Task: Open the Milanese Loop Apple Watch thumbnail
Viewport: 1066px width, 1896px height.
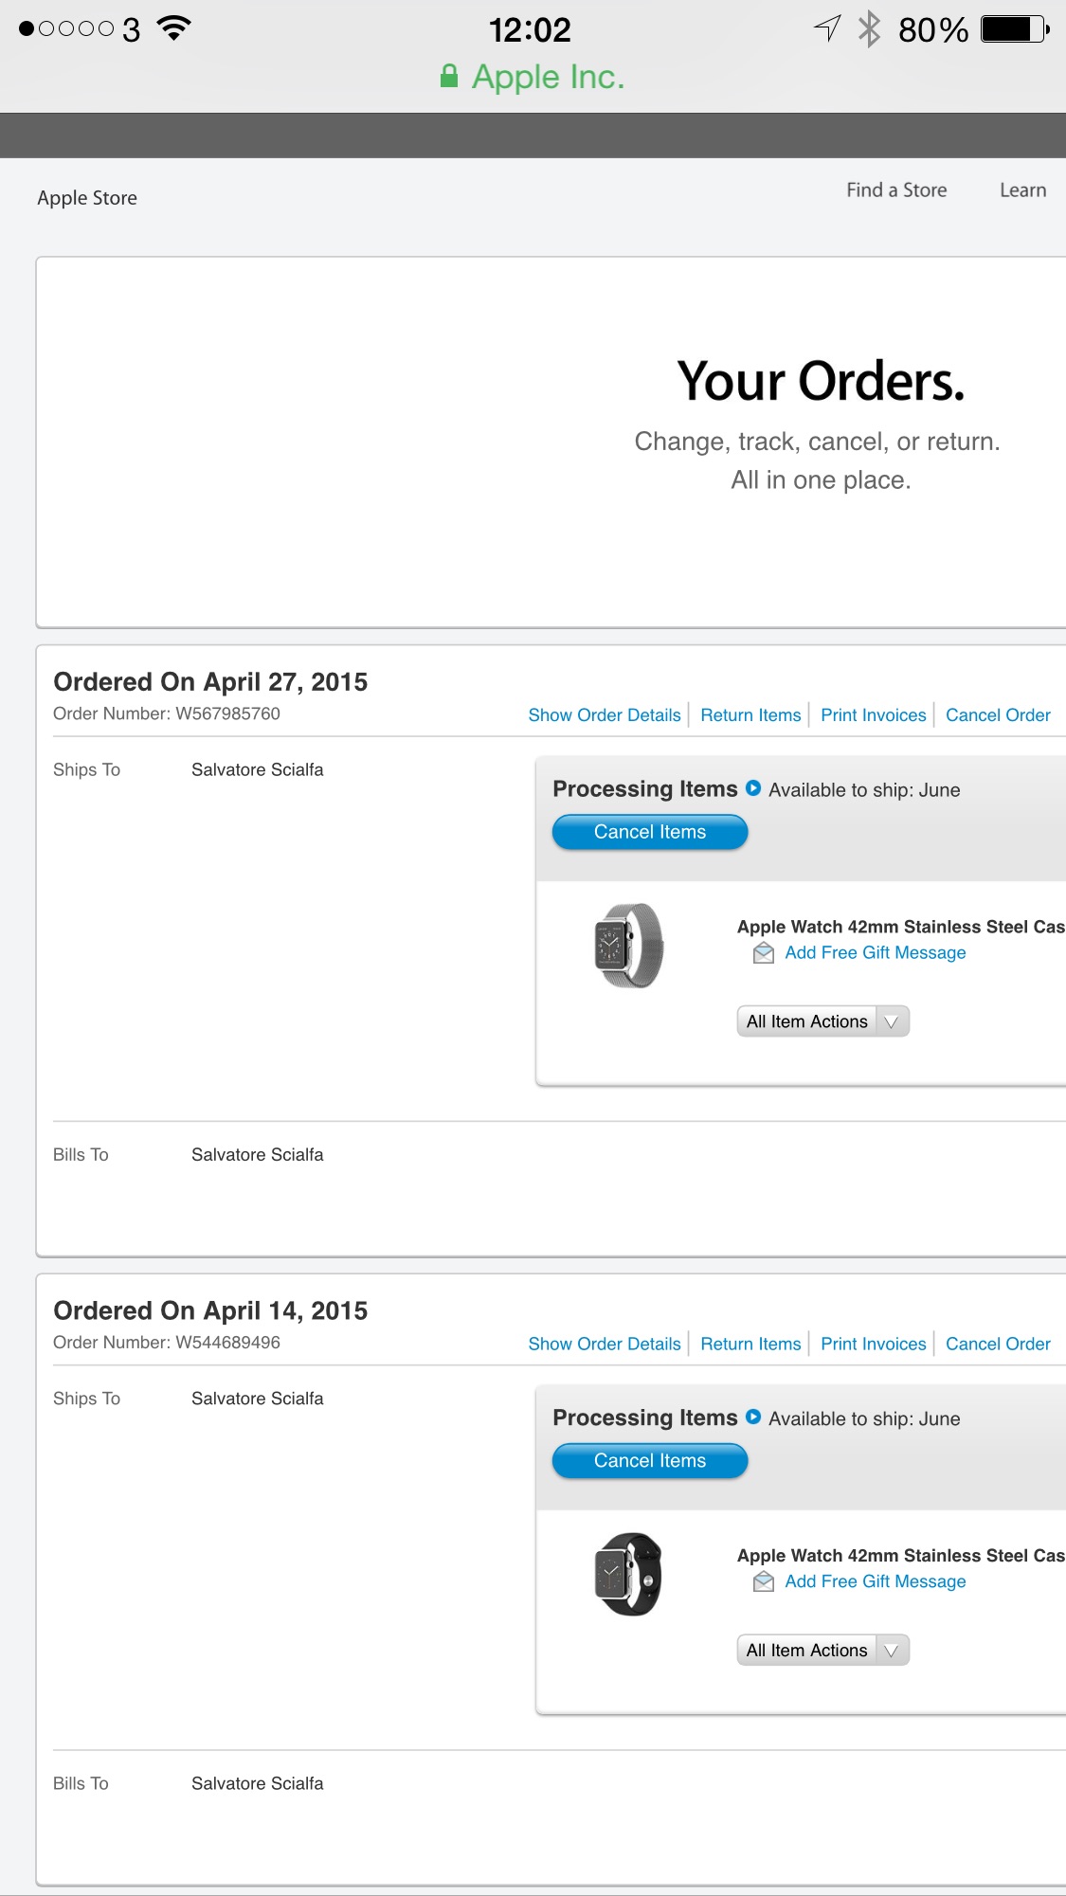Action: click(628, 946)
